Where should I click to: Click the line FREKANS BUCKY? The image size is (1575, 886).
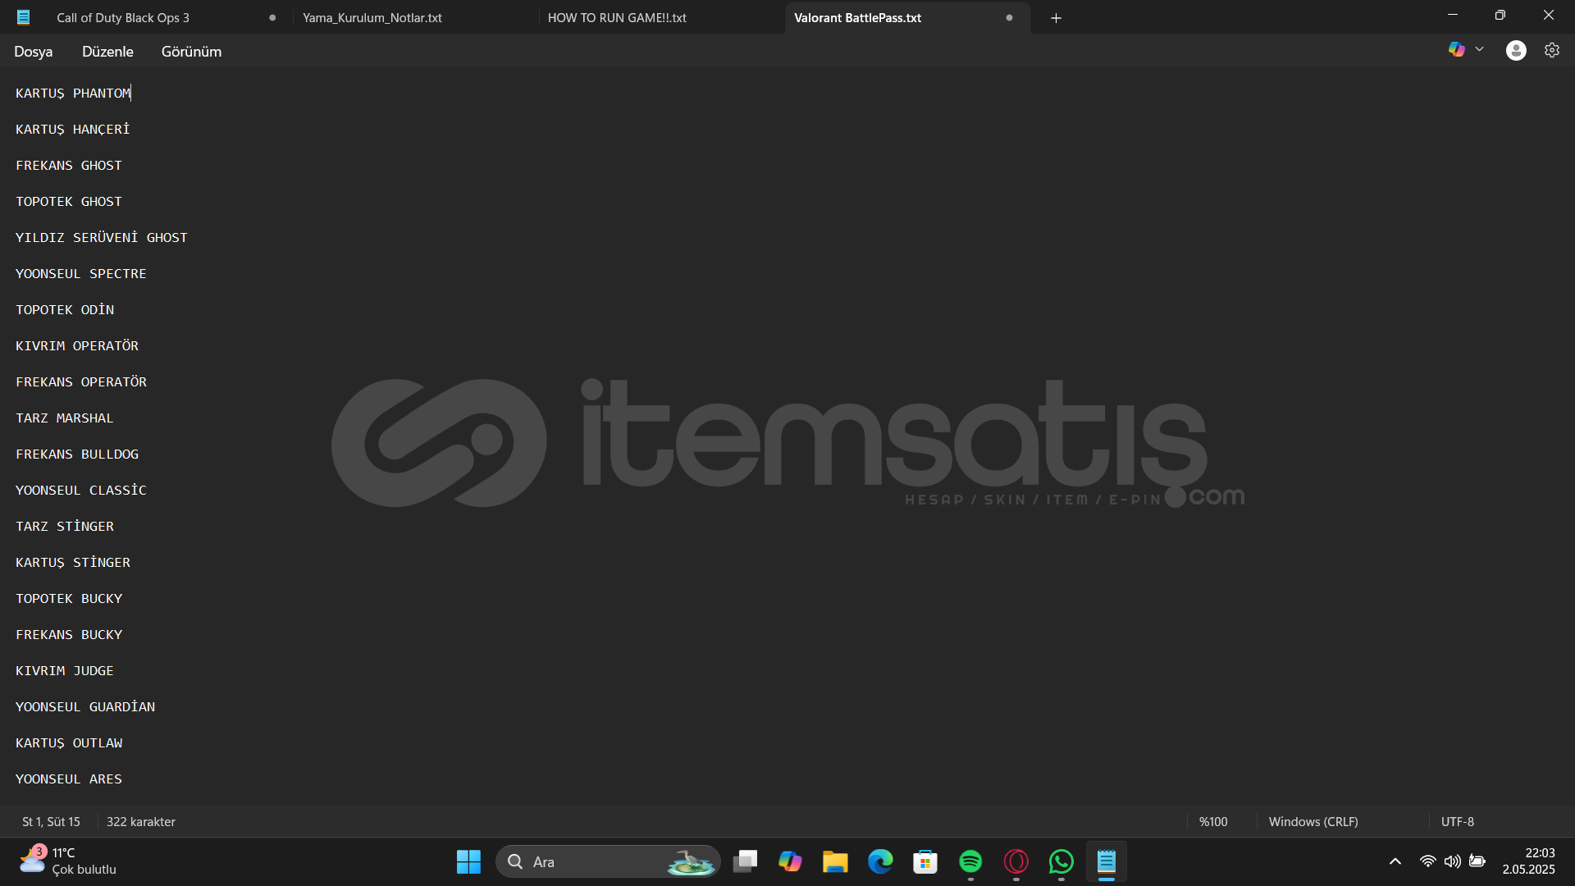(x=69, y=635)
